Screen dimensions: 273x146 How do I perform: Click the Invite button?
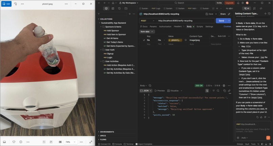tap(219, 3)
